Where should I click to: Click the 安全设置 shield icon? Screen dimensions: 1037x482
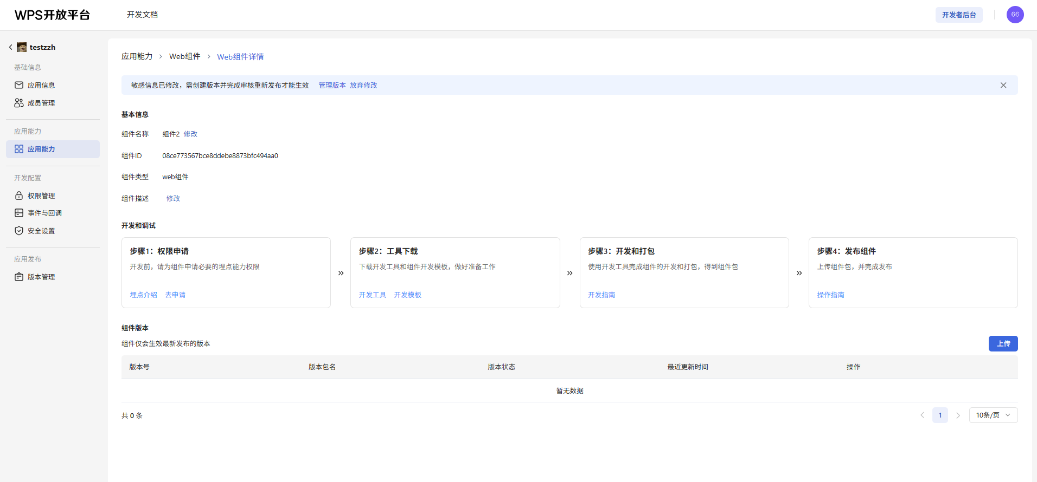click(x=19, y=231)
